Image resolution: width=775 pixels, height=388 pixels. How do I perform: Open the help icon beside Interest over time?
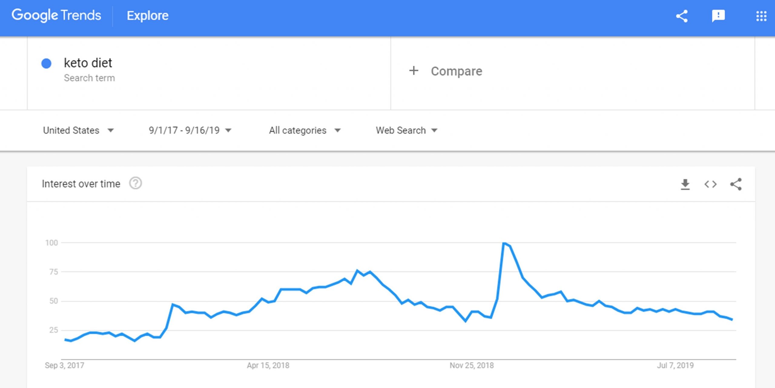coord(135,183)
